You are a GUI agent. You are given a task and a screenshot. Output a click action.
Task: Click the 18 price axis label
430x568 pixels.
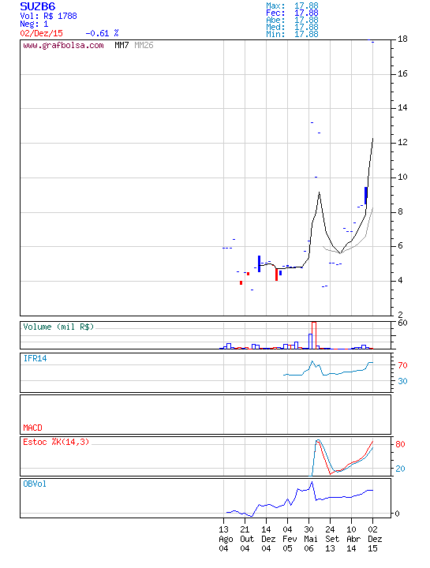click(x=402, y=39)
